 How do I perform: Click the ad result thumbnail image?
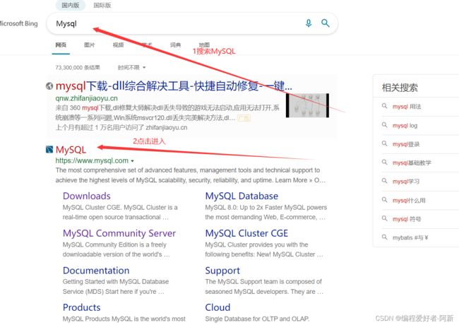click(x=307, y=105)
